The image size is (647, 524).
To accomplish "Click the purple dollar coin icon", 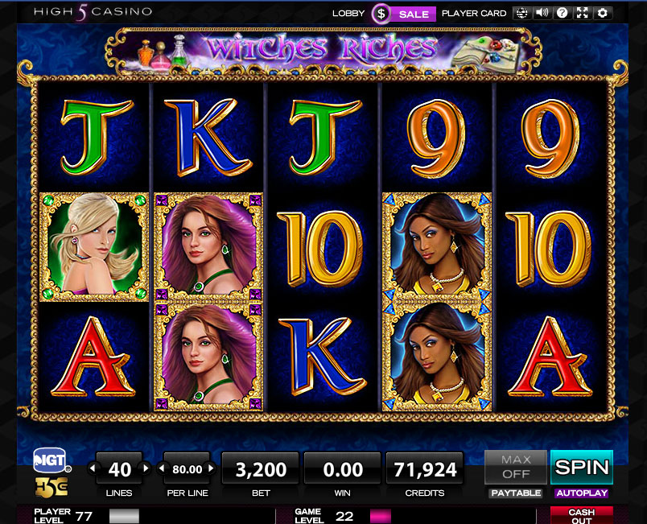I will (381, 14).
